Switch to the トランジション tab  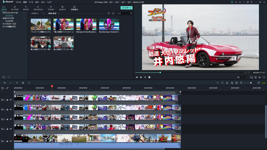pos(38,8)
